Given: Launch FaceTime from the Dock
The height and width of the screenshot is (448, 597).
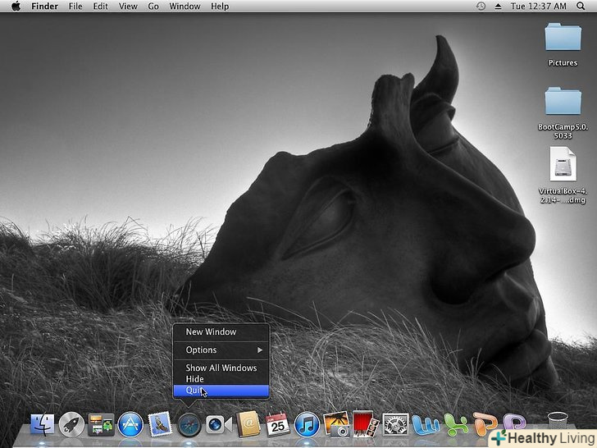Looking at the screenshot, I should 218,424.
